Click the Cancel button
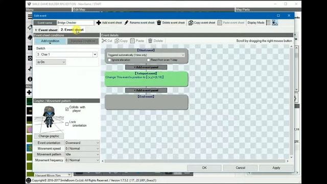Viewport: 327px width, 184px height. point(240,168)
